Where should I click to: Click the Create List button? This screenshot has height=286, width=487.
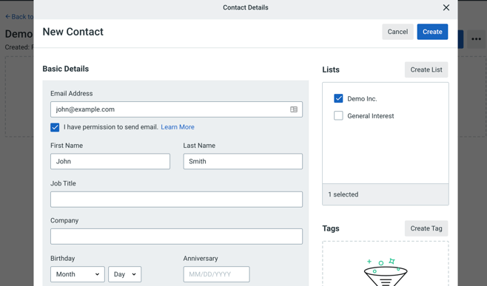tap(426, 69)
